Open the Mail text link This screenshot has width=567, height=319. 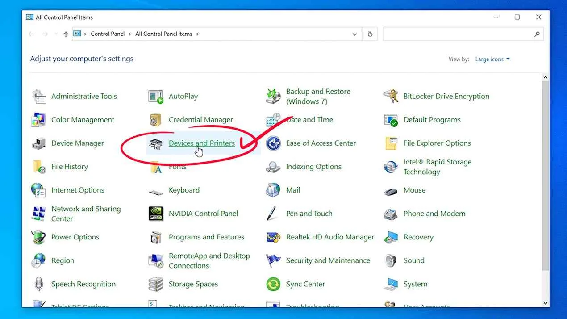coord(293,190)
